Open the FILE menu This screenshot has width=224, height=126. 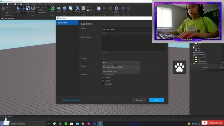[x=3, y=4]
